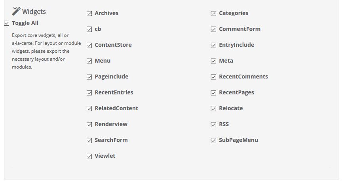Toggle RecentComments widget export
Viewport: 344px width, 184px height.
coord(214,77)
